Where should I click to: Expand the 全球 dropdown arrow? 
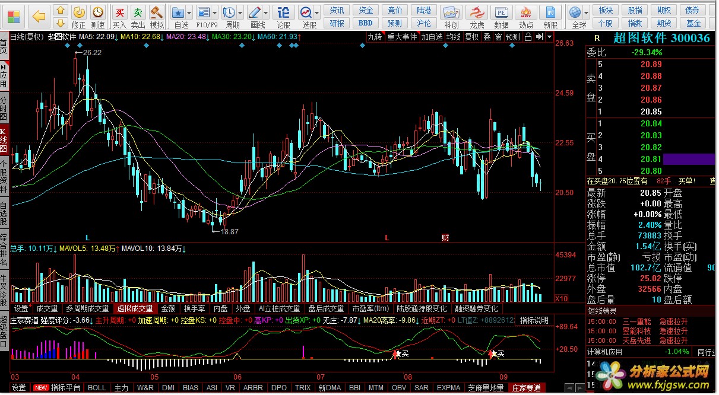click(x=586, y=12)
